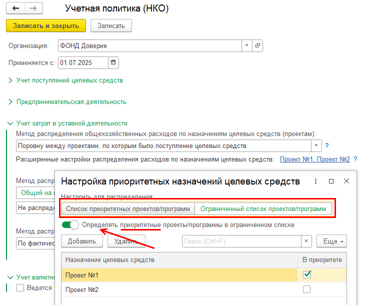368x305 pixels.
Task: Click the forward navigation arrow
Action: [33, 8]
